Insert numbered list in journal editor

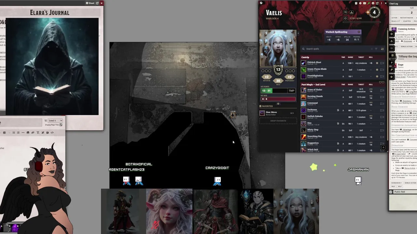click(18, 133)
